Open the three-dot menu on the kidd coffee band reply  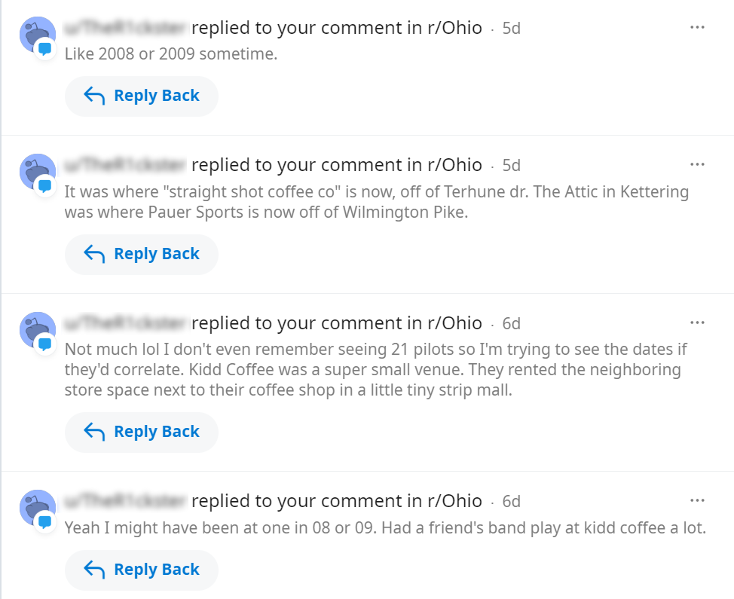coord(697,500)
